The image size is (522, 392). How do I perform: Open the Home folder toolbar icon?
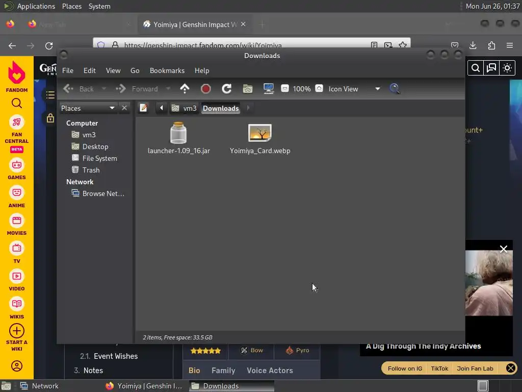click(247, 89)
